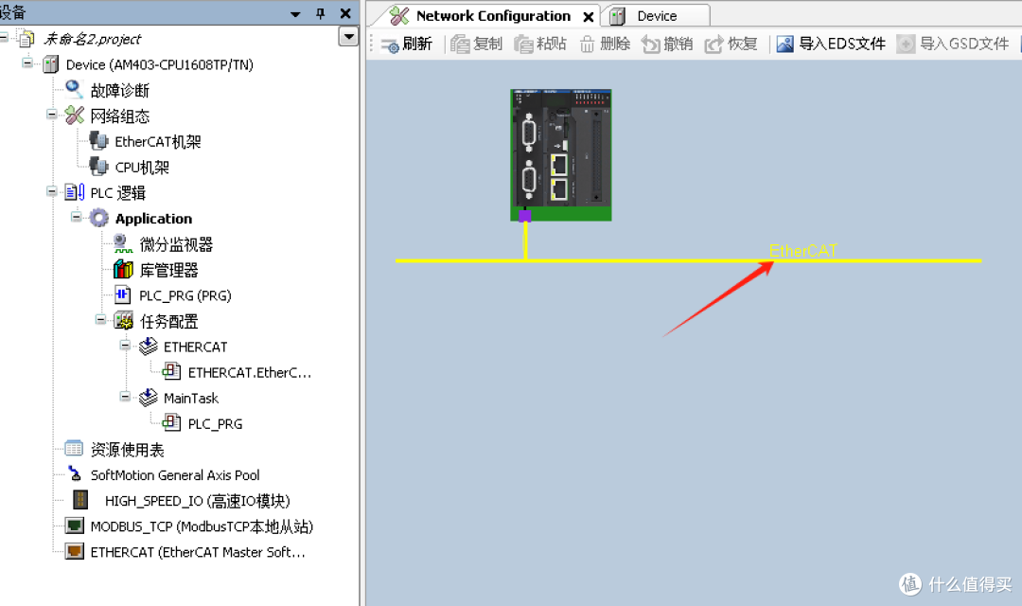Click the 网络组态 tools icon in tree
The image size is (1022, 606).
(75, 116)
